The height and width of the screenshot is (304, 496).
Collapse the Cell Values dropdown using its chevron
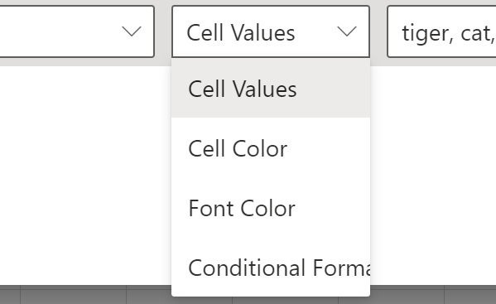pyautogui.click(x=347, y=31)
